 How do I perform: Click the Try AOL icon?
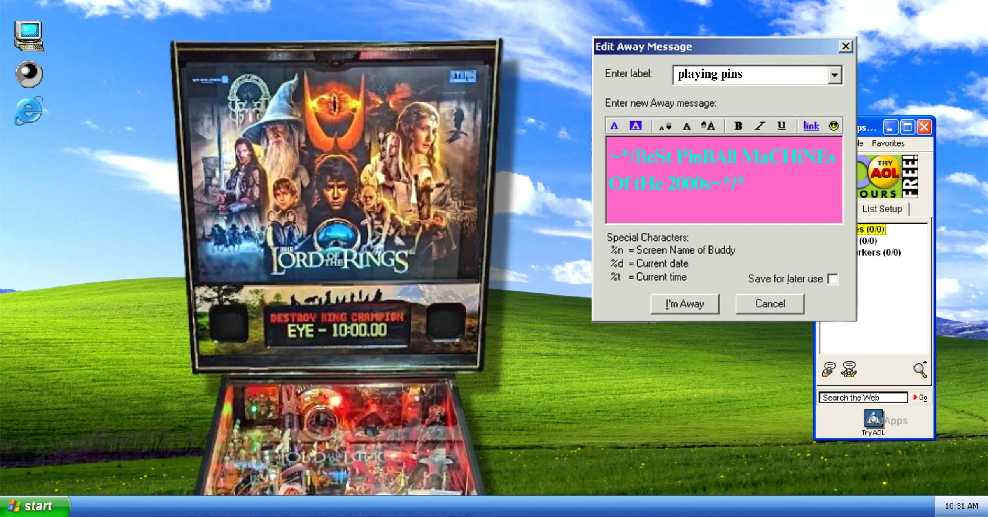click(873, 418)
